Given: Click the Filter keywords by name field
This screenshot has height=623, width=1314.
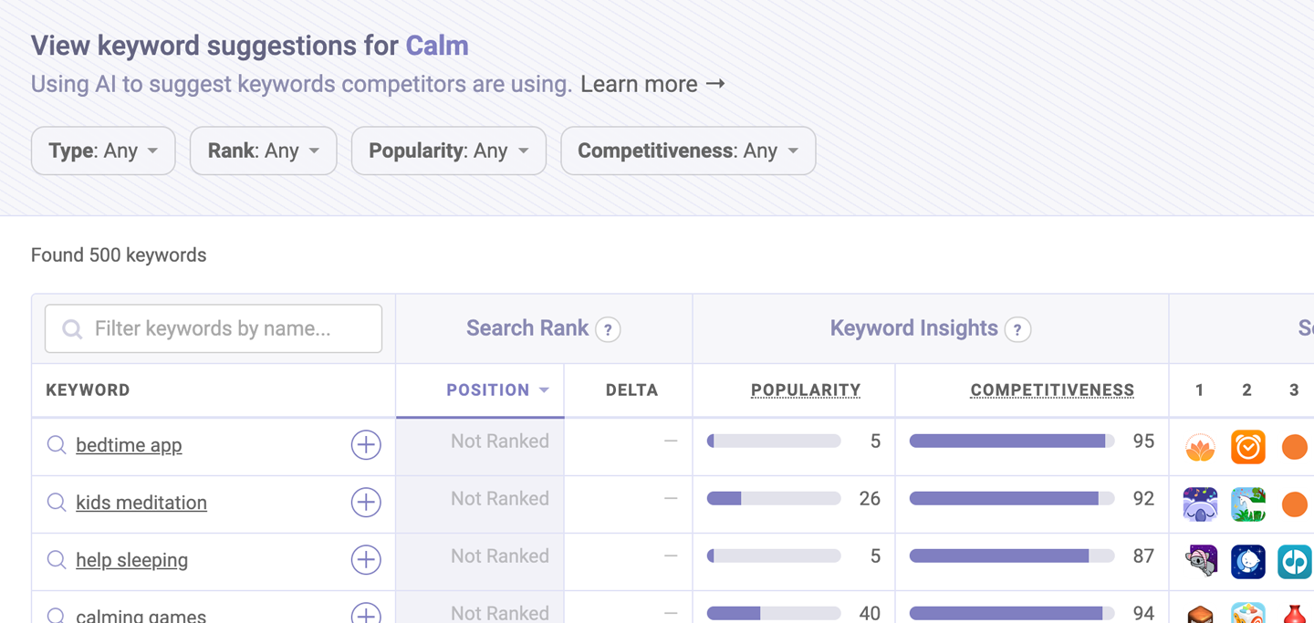Looking at the screenshot, I should [214, 328].
